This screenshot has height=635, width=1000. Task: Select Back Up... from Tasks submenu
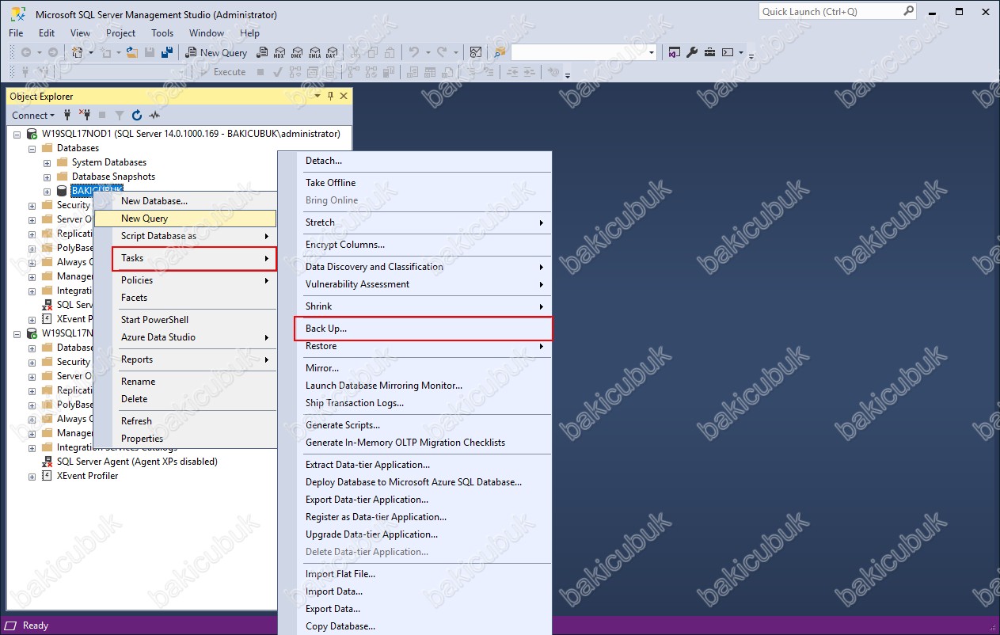(x=423, y=329)
